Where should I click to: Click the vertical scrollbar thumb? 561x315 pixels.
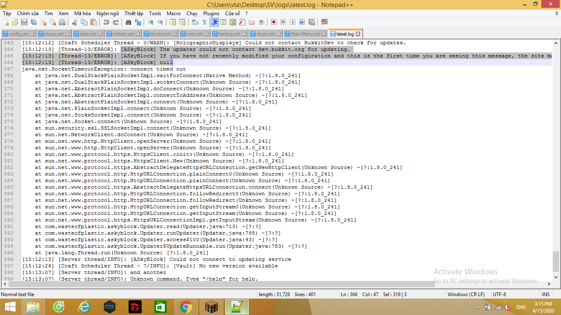click(556, 261)
